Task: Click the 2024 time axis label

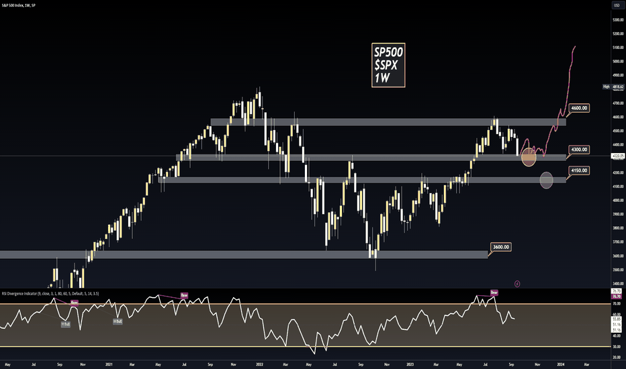Action: 561,364
